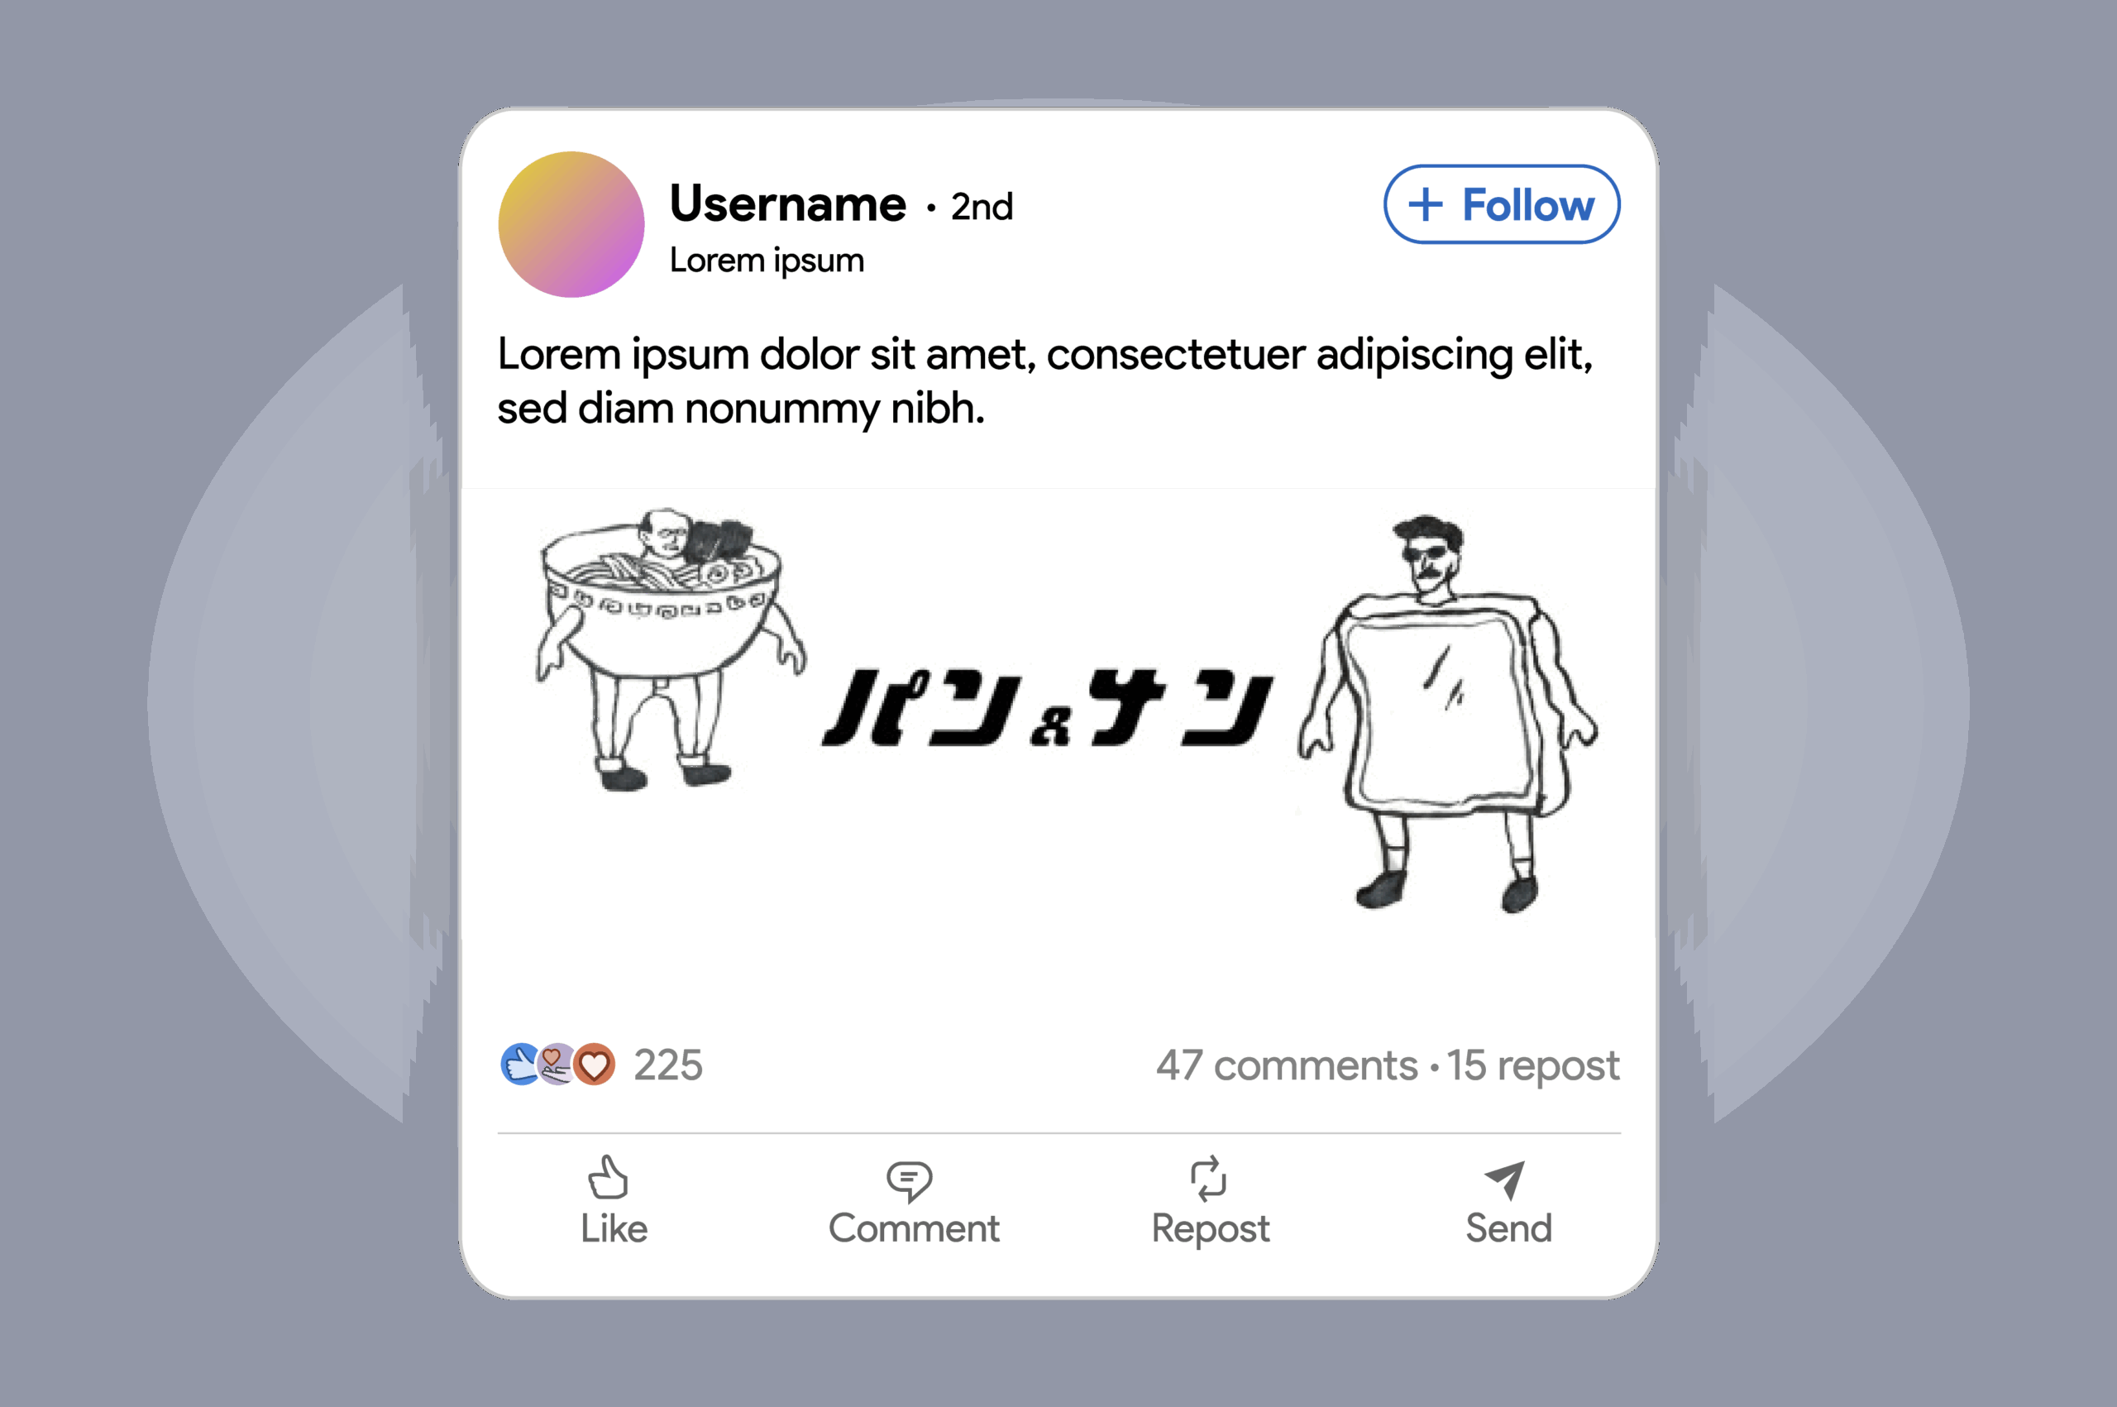Click the Comment label text

[x=913, y=1228]
